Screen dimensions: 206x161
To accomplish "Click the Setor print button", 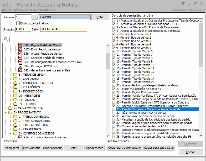I will [73, 148].
